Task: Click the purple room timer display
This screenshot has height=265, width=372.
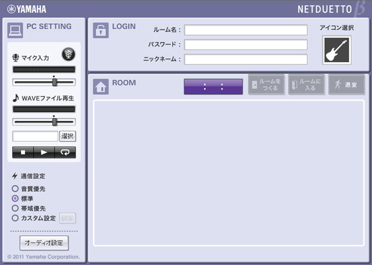Action: point(213,87)
